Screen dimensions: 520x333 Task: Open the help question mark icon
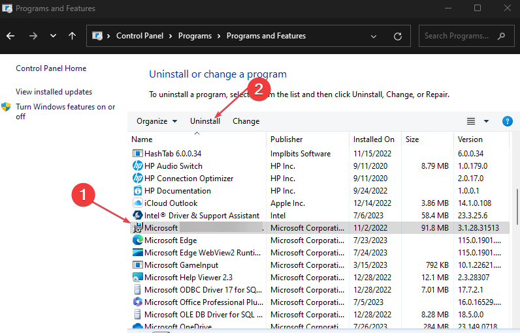pyautogui.click(x=507, y=121)
